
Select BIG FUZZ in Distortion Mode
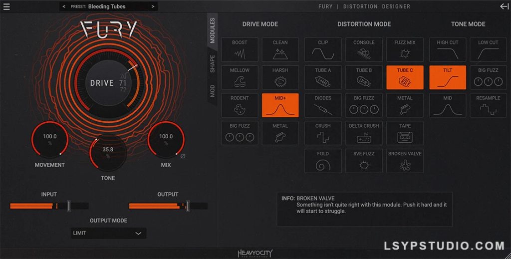(364, 105)
